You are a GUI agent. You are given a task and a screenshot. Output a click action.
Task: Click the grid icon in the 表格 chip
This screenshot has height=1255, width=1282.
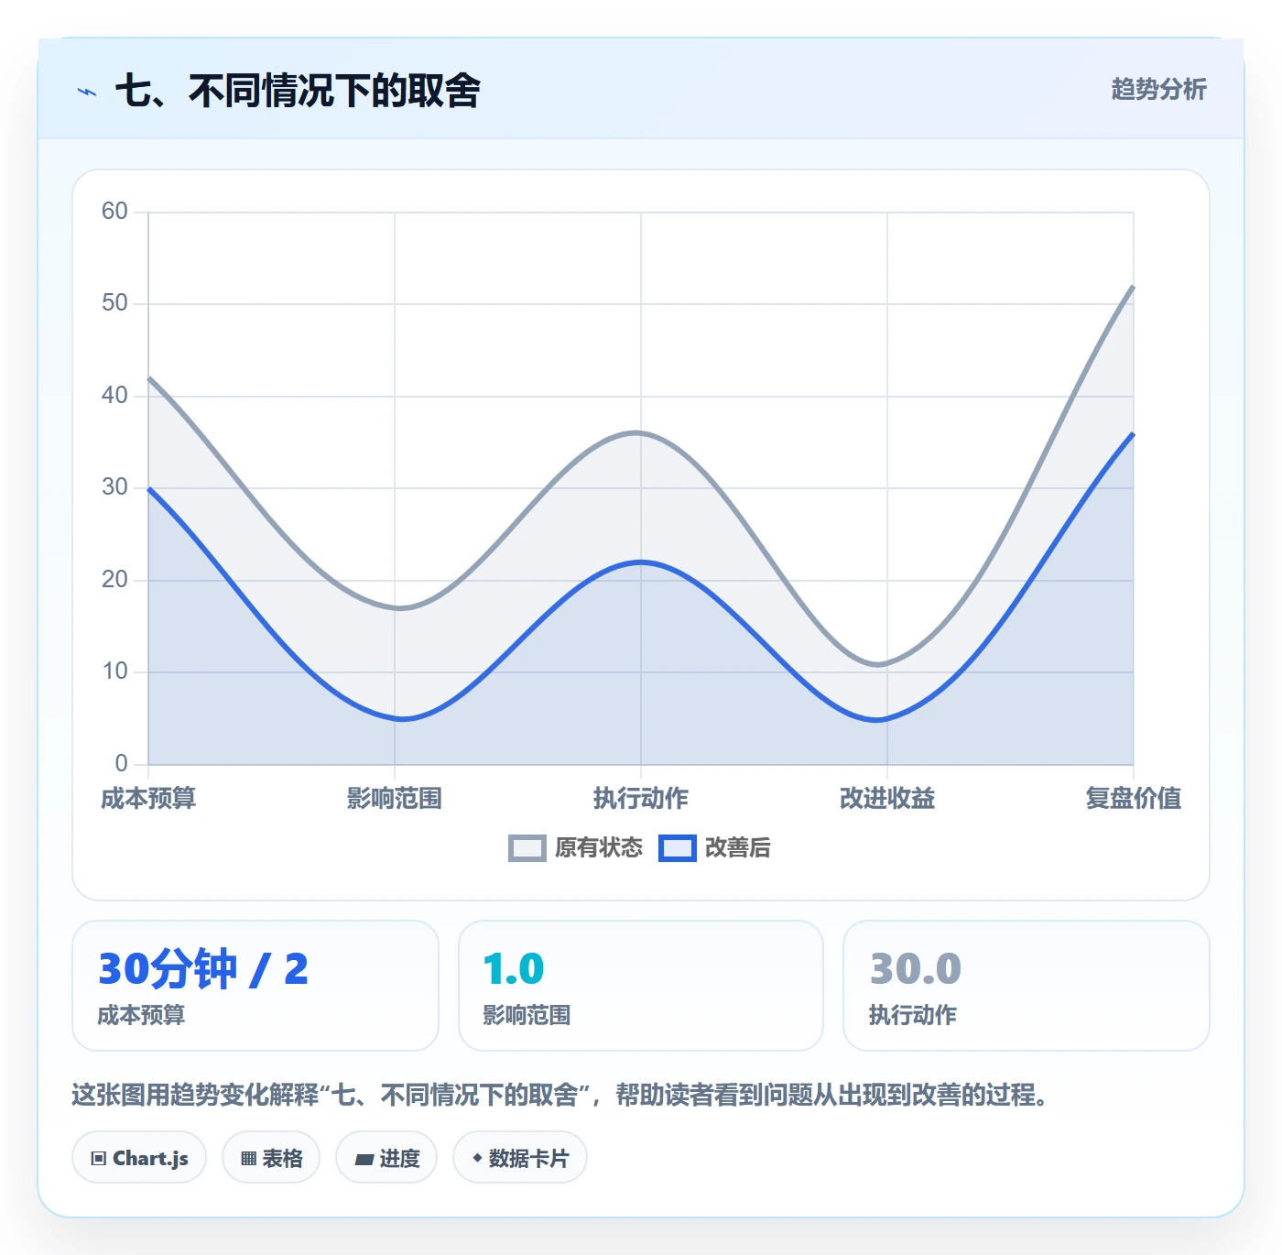[x=248, y=1159]
